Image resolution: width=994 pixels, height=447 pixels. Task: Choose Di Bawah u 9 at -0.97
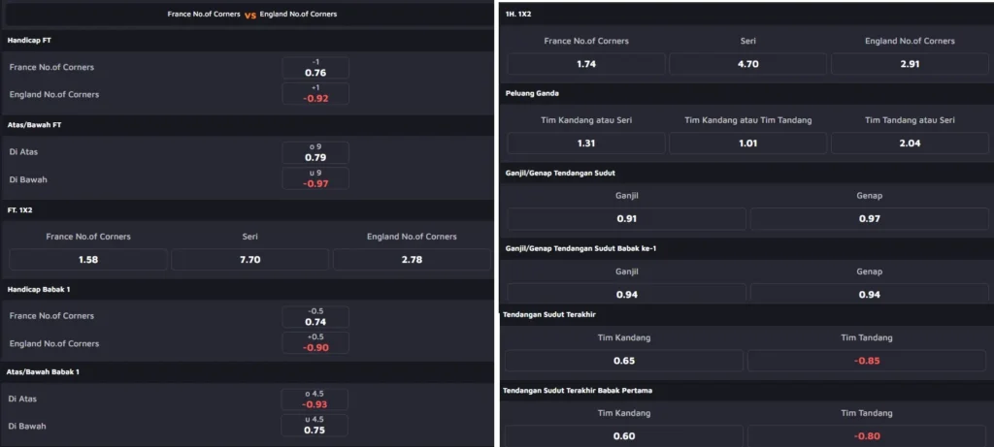click(315, 178)
